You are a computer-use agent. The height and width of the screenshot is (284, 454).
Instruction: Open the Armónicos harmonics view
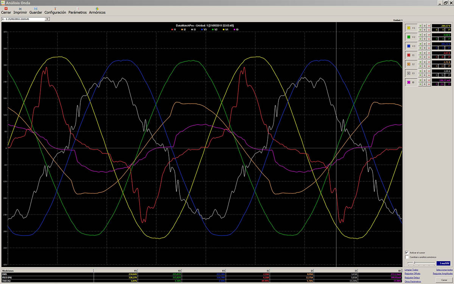(x=97, y=11)
